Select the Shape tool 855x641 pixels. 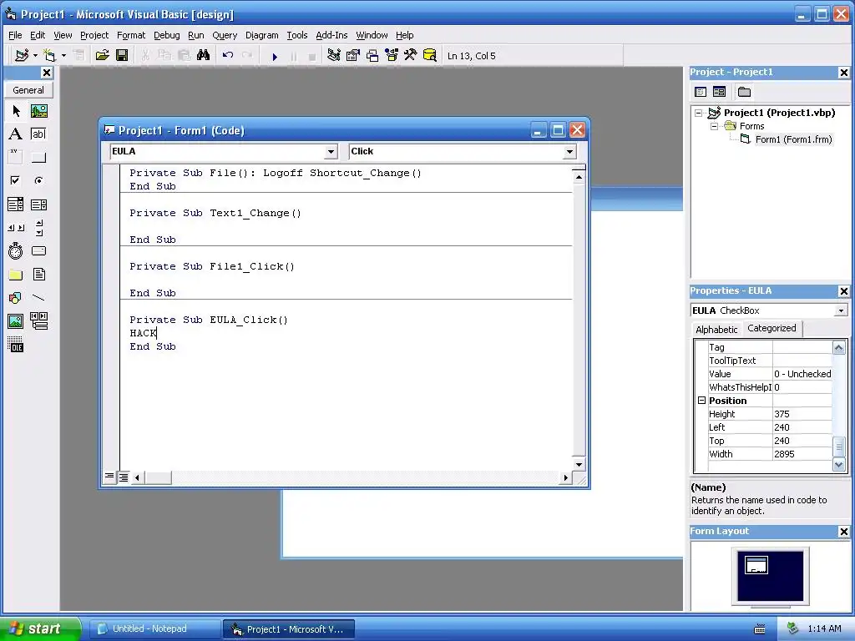[x=16, y=298]
